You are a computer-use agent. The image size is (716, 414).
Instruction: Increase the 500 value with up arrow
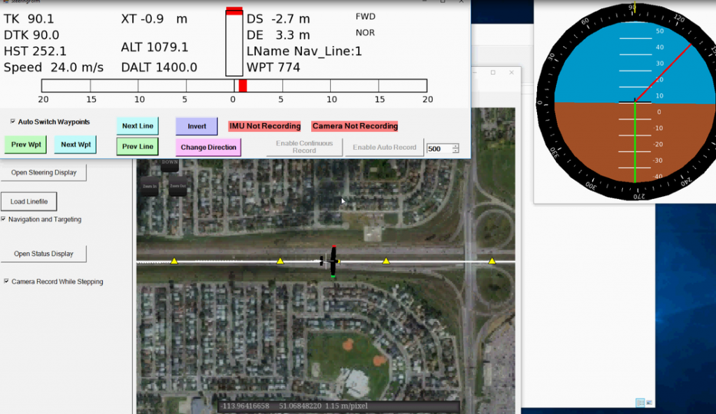[x=456, y=146]
